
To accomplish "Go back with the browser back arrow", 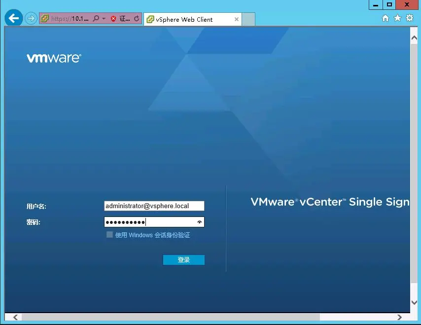I will (14, 18).
